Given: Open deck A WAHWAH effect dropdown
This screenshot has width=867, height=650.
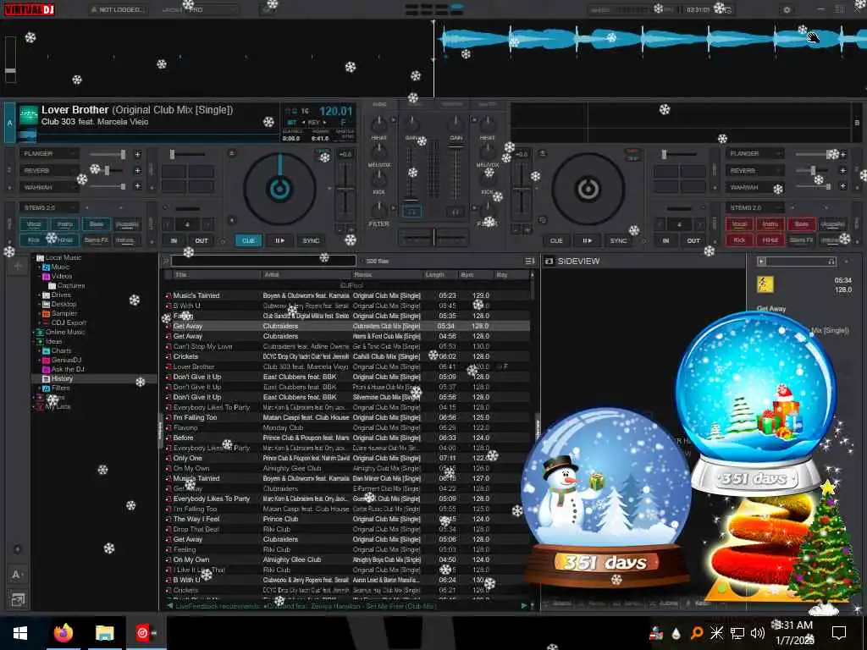Looking at the screenshot, I should (x=48, y=187).
